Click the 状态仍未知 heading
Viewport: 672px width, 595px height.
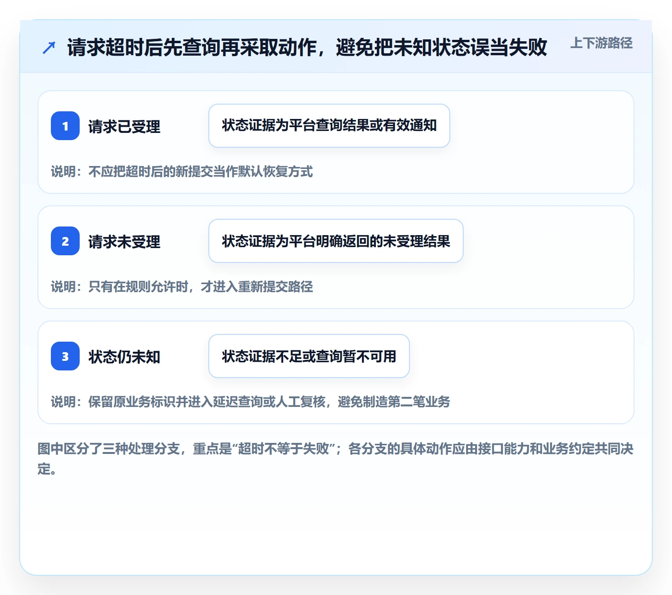click(x=124, y=357)
